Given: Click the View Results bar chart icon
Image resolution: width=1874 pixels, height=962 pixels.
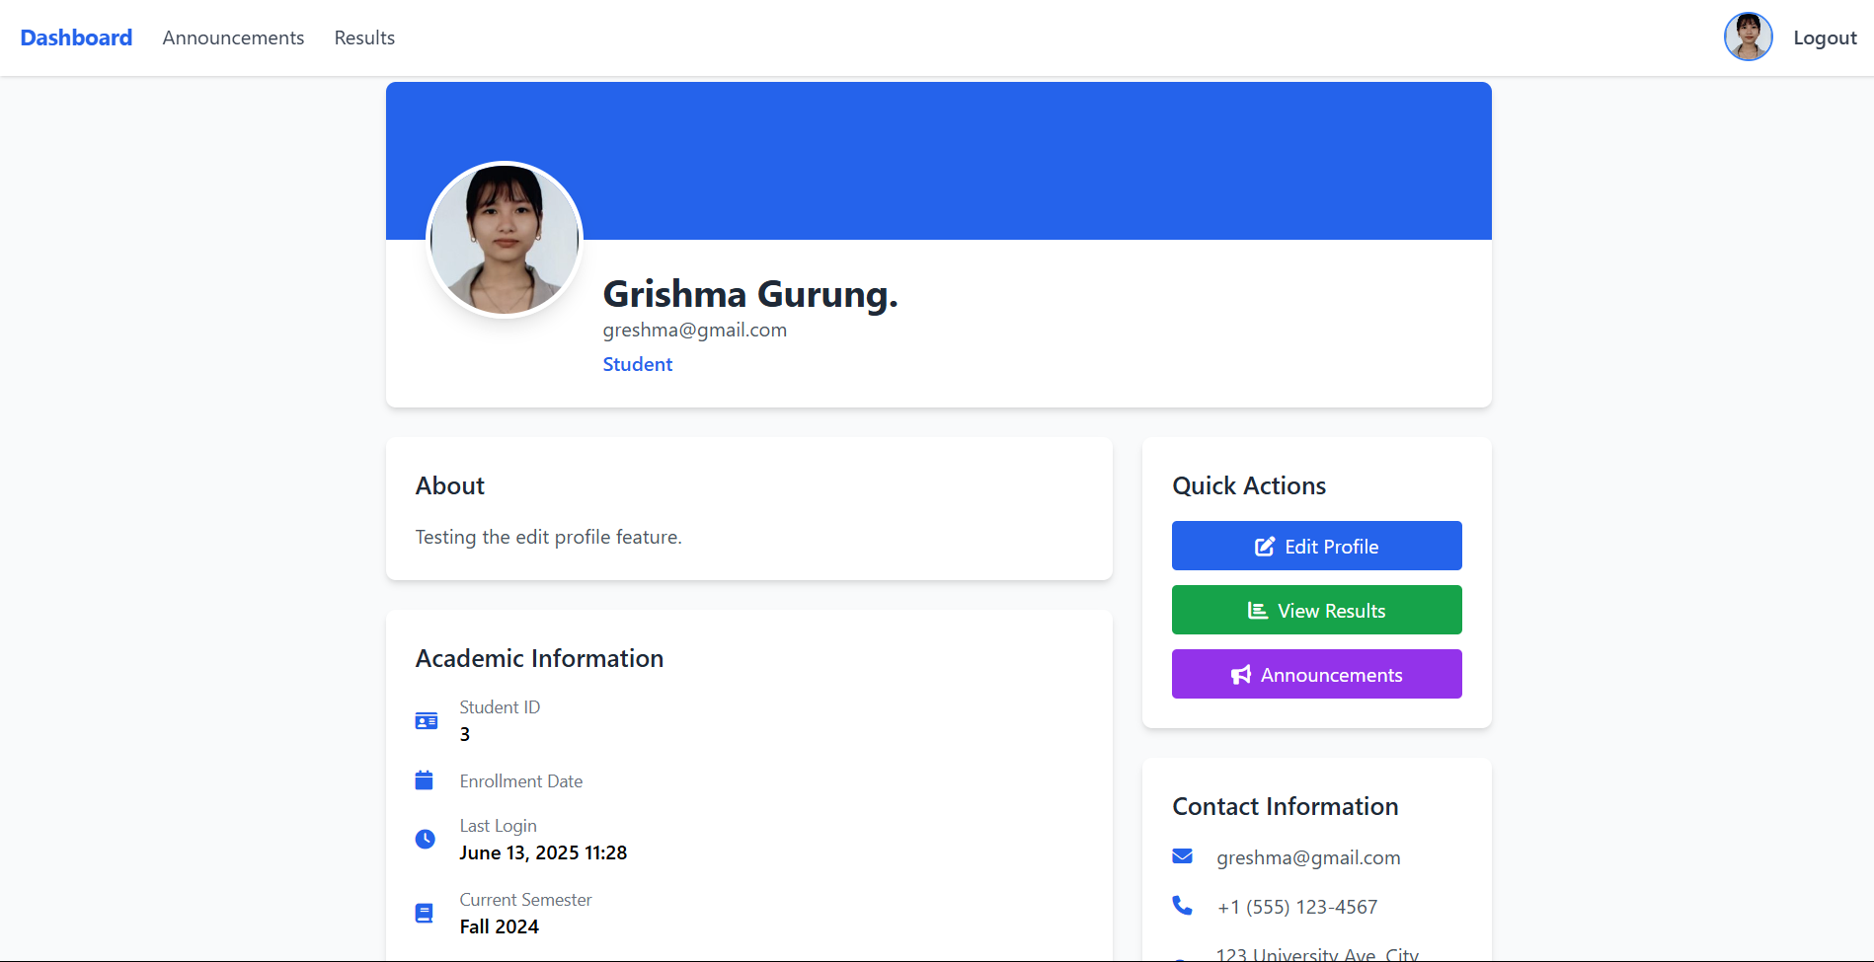Looking at the screenshot, I should coord(1256,610).
